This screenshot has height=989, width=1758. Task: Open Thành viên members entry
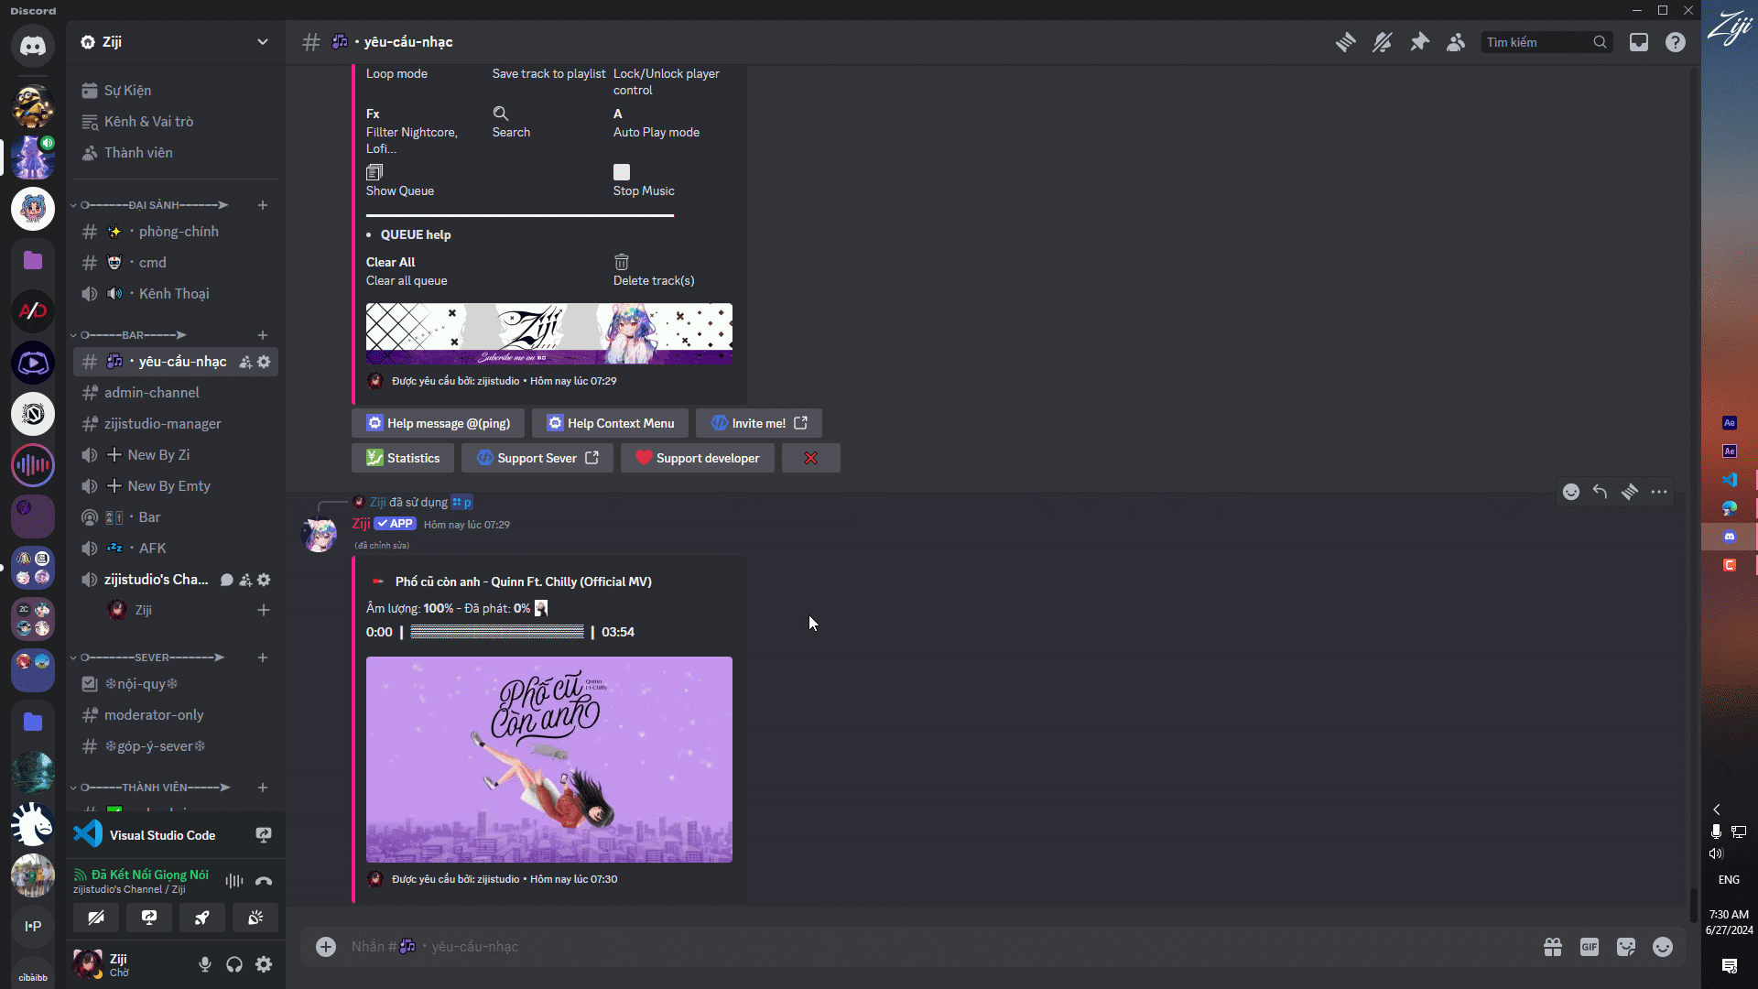(174, 153)
